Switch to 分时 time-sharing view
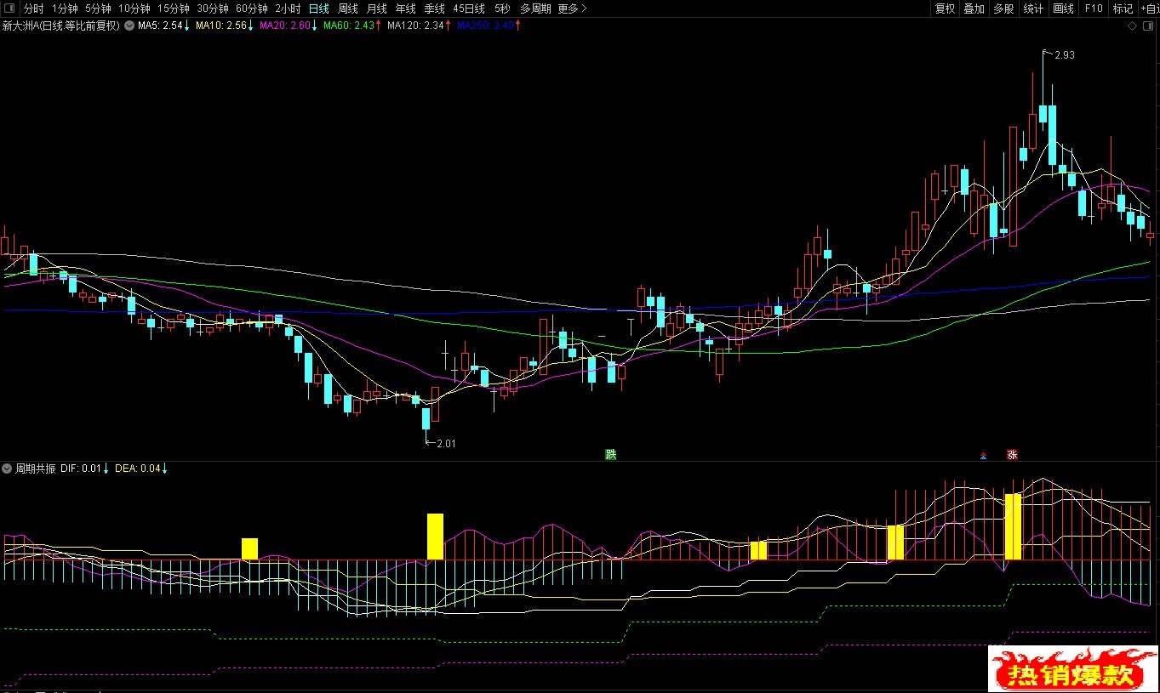Screen dimensions: 1160x693 pos(33,9)
